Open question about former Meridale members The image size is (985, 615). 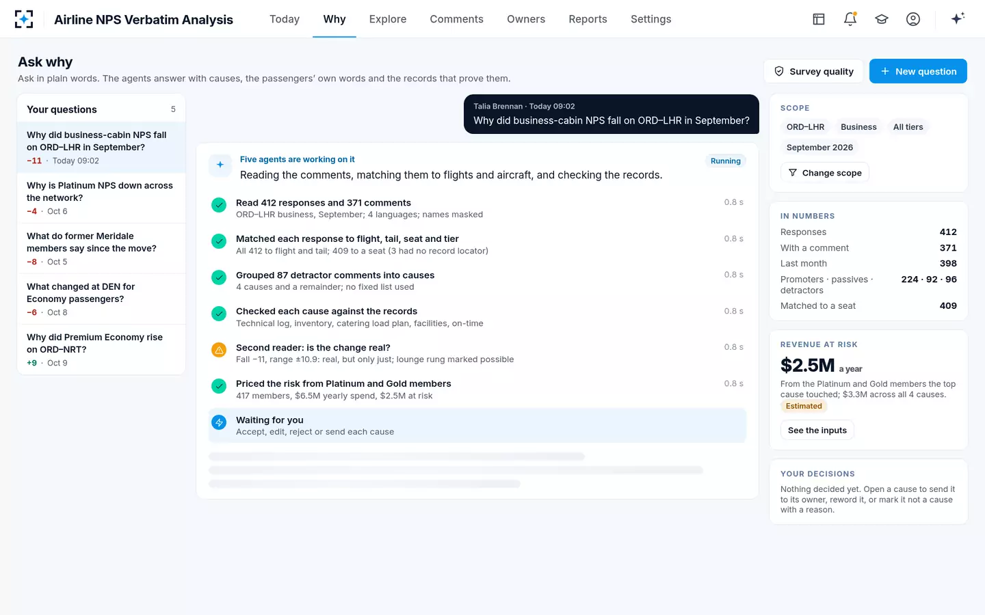pyautogui.click(x=101, y=249)
